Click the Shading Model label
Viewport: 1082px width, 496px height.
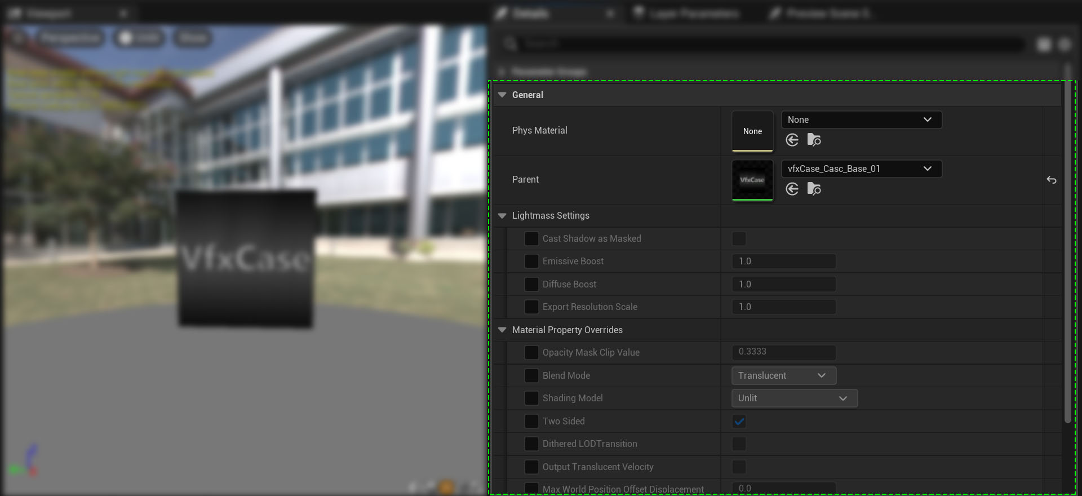click(573, 398)
